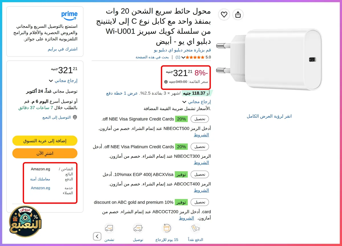The image size is (342, 246).
Task: Expand free returns under the price
Action: (x=196, y=102)
